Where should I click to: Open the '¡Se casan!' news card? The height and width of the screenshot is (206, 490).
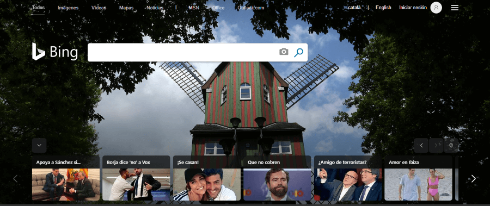(207, 178)
